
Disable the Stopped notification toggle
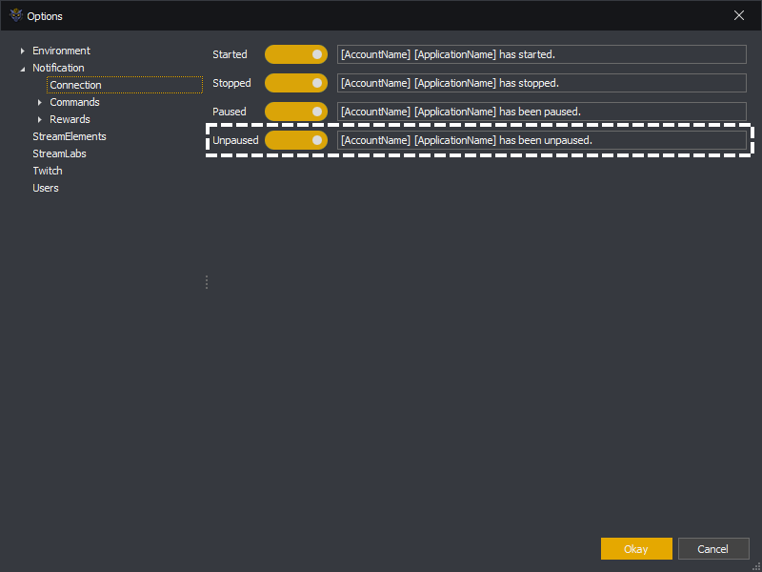tap(296, 83)
